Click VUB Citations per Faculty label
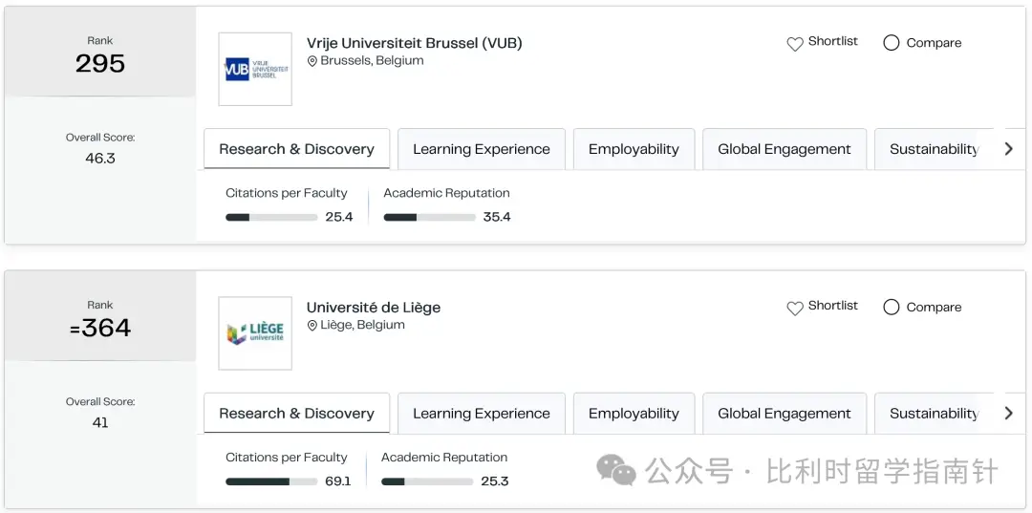Viewport: 1032px width, 513px height. (287, 193)
